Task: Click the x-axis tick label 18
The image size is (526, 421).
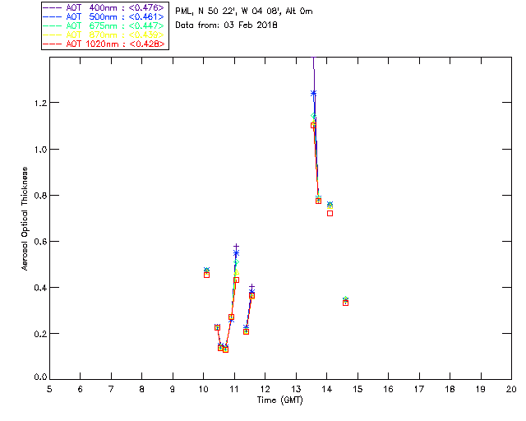Action: pyautogui.click(x=450, y=389)
